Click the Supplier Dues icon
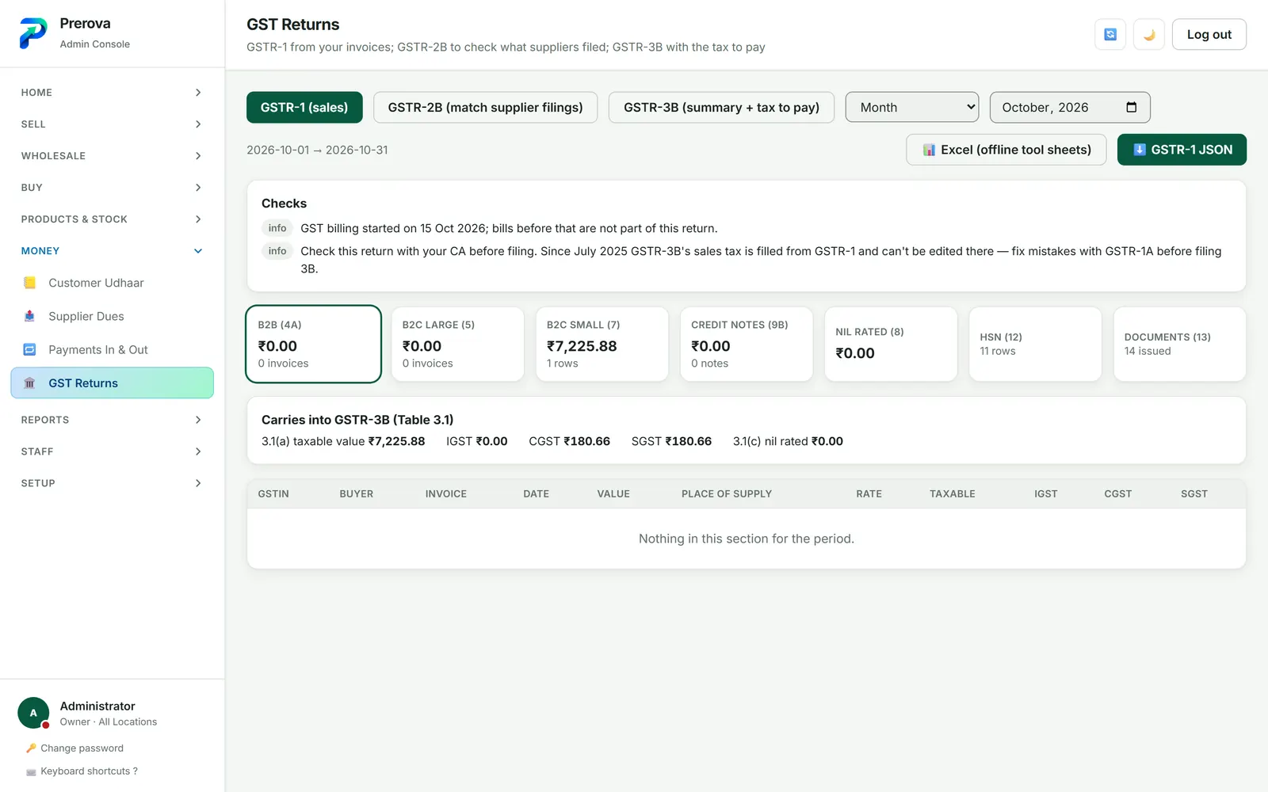 point(29,316)
